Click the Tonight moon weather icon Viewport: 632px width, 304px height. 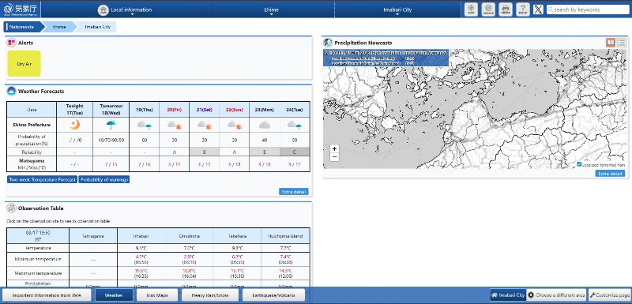[x=74, y=125]
